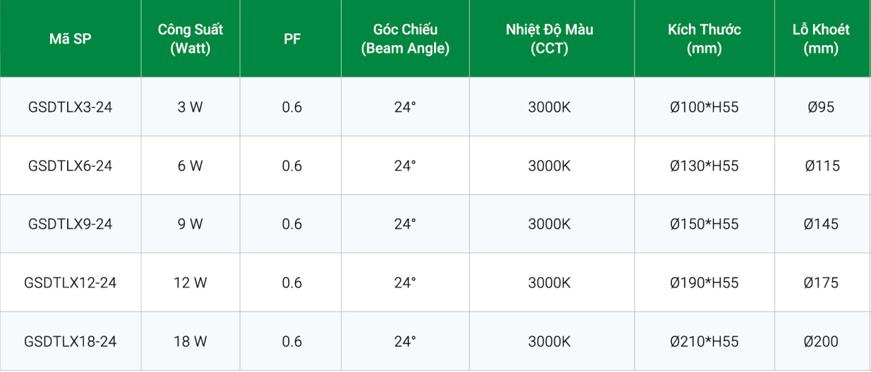Click the GSDTLX12-24 product code
The image size is (871, 372).
(70, 283)
